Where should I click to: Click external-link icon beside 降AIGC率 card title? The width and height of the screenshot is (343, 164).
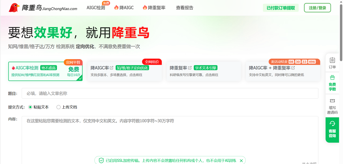click(111, 68)
